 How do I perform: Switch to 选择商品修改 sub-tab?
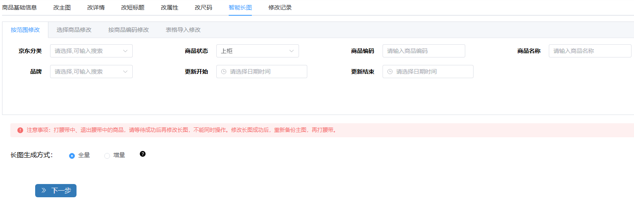click(74, 30)
